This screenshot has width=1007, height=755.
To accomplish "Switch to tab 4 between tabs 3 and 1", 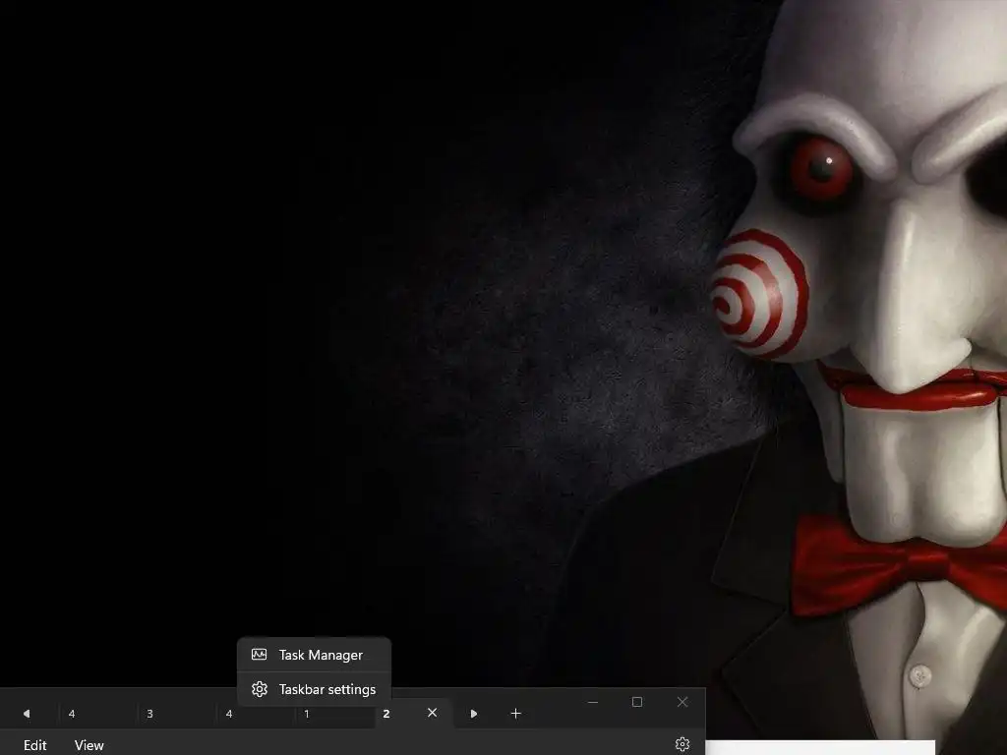I will (x=255, y=714).
